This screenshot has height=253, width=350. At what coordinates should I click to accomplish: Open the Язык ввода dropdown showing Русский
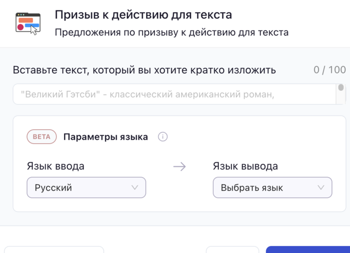coord(86,188)
